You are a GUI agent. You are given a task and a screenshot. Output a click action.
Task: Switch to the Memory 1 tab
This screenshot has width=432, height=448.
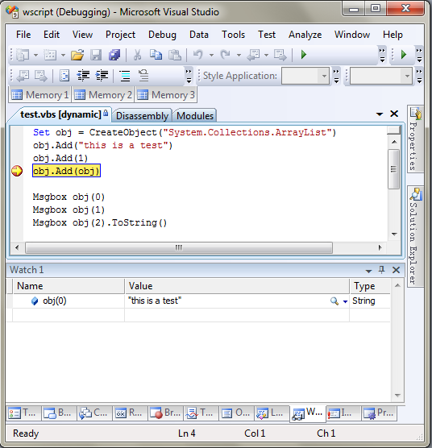[x=40, y=94]
